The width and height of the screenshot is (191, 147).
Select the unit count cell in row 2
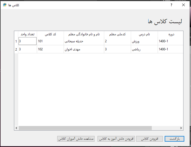tap(27, 49)
